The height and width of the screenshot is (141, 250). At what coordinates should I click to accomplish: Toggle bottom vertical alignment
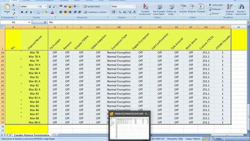[70, 6]
